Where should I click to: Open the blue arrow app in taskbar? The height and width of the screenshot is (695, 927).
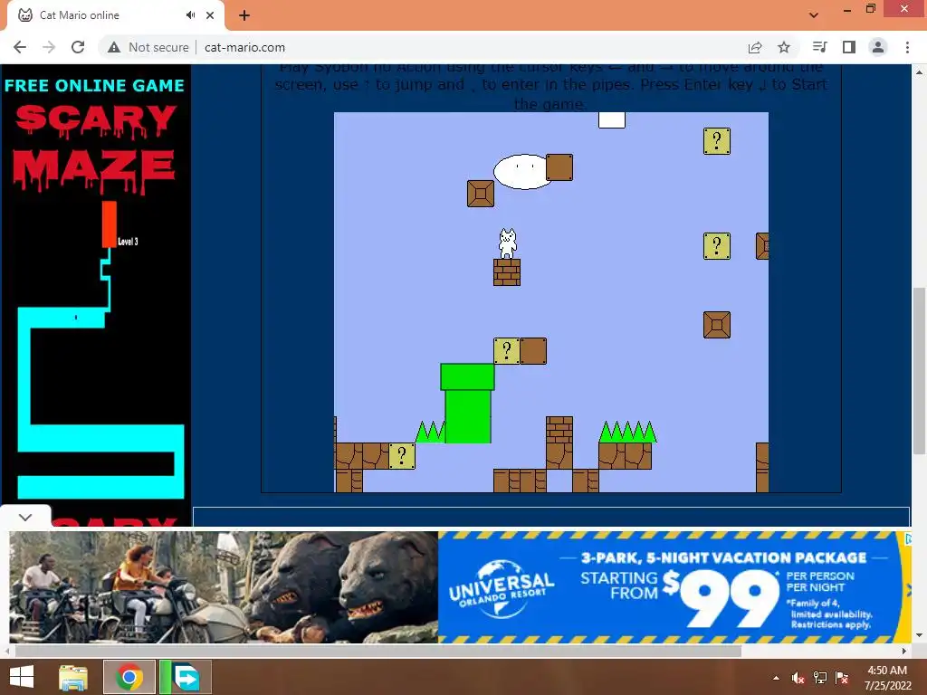(x=185, y=677)
